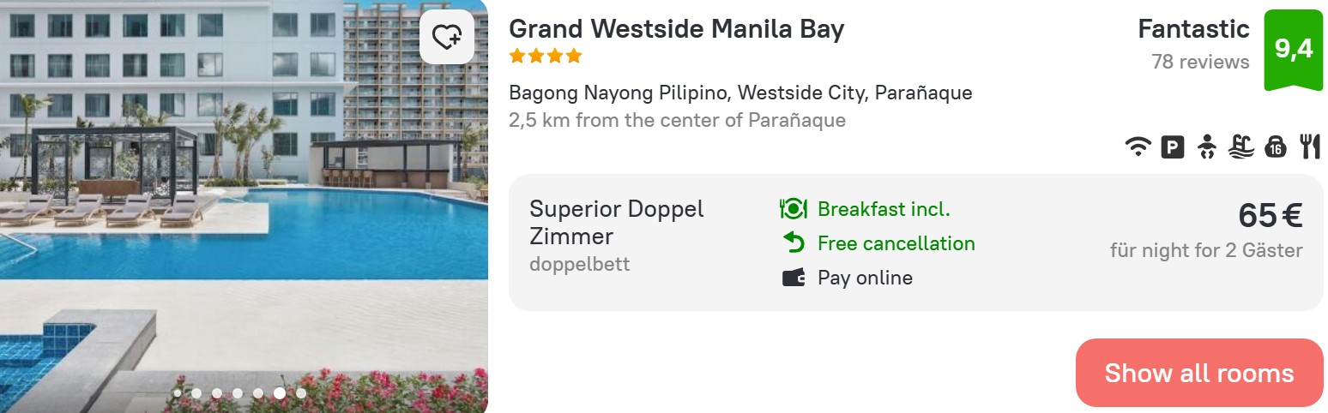Image resolution: width=1328 pixels, height=413 pixels.
Task: Add hotel to favorites with heart button
Action: [447, 37]
